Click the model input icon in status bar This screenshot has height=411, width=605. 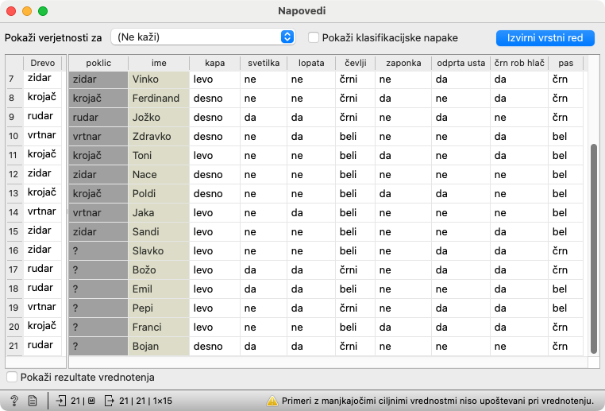coord(91,401)
